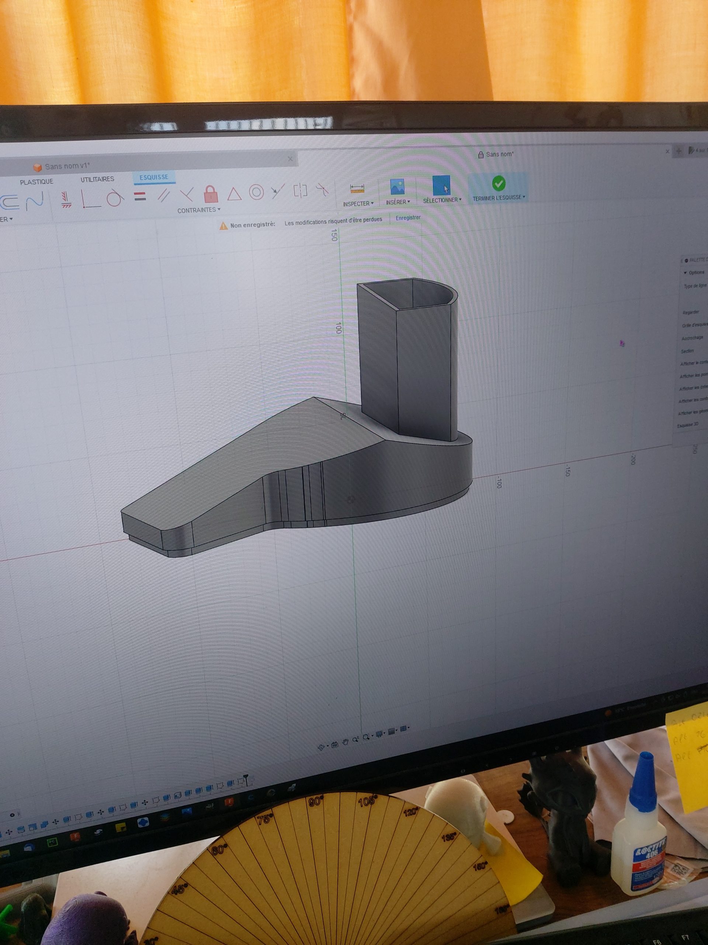
Task: Switch to the UTILITAIRES tab
Action: coord(97,179)
